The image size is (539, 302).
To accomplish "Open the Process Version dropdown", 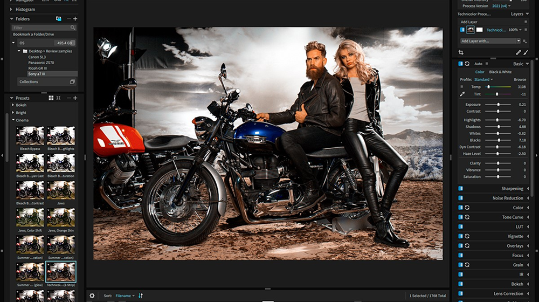I will point(501,6).
